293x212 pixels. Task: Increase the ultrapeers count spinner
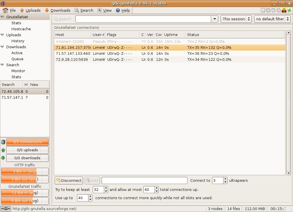[225, 179]
